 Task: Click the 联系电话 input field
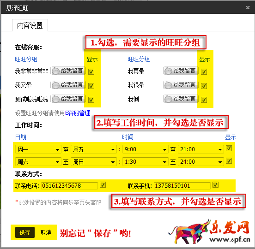[x=69, y=185]
